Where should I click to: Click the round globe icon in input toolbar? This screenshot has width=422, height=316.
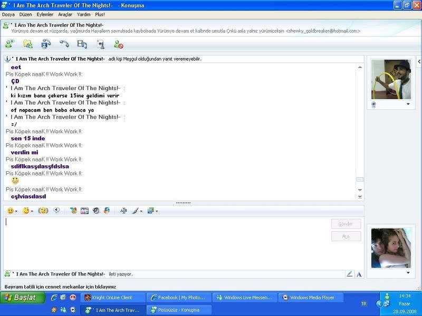point(96,211)
